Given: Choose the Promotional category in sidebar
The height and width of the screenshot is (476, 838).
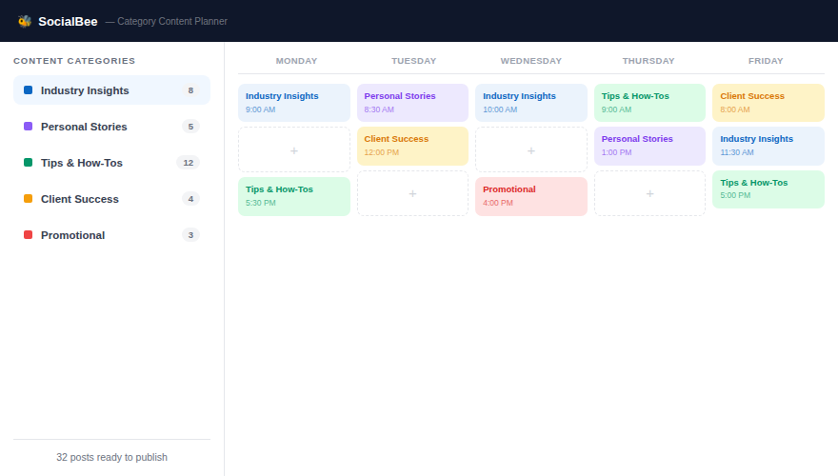Looking at the screenshot, I should pos(72,235).
